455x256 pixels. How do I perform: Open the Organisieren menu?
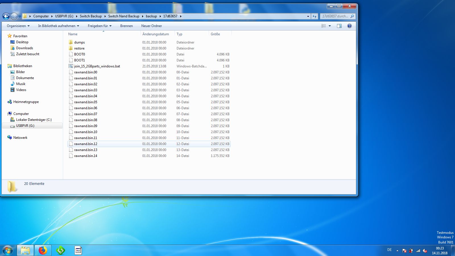coord(18,26)
